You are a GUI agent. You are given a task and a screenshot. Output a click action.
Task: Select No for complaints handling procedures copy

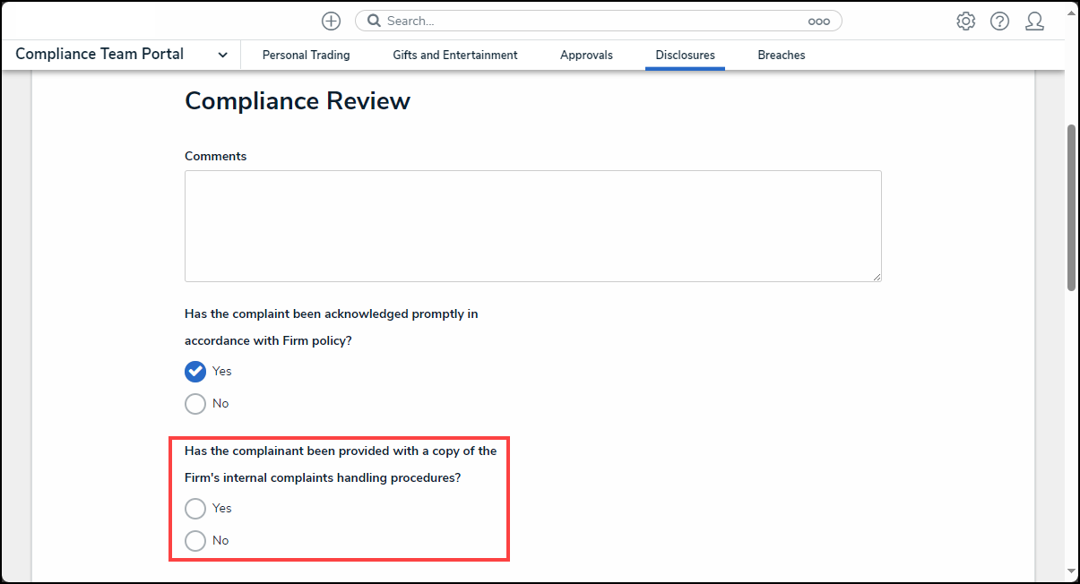[x=195, y=541]
